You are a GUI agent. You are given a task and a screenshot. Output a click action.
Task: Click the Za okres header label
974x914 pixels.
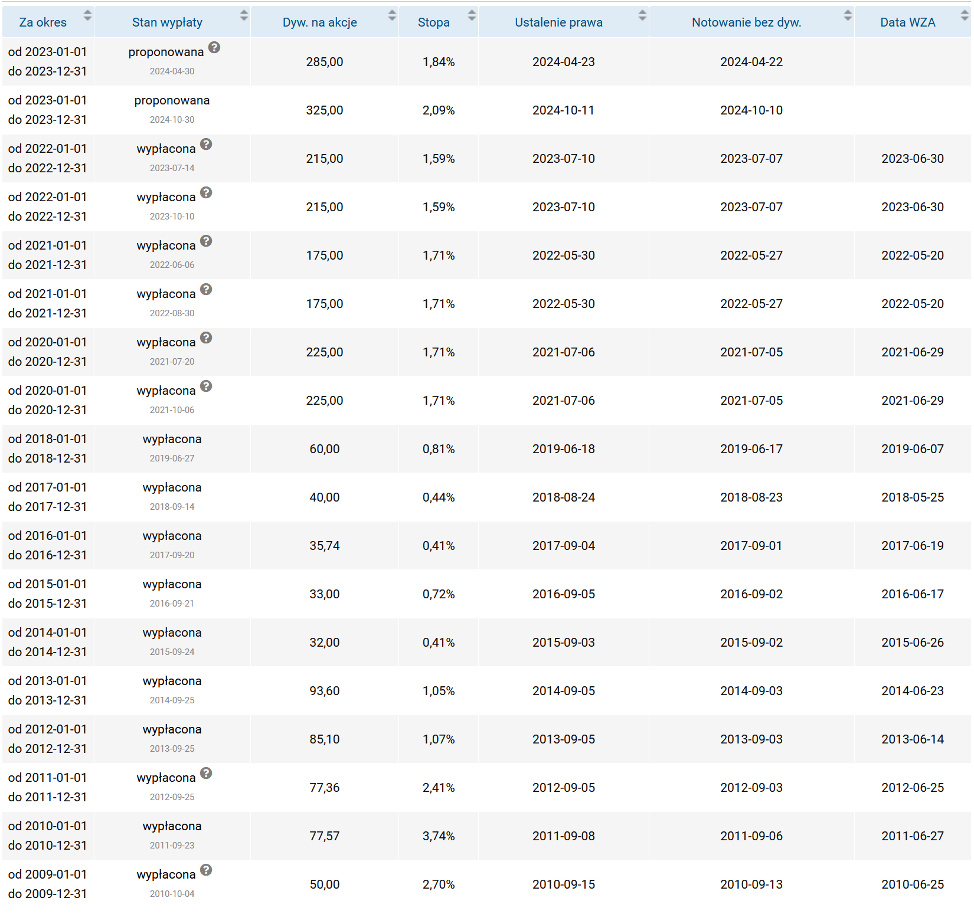click(x=43, y=22)
